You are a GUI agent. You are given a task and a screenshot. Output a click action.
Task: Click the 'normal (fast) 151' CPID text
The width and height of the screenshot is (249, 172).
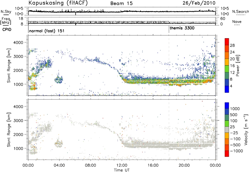[x=47, y=31]
